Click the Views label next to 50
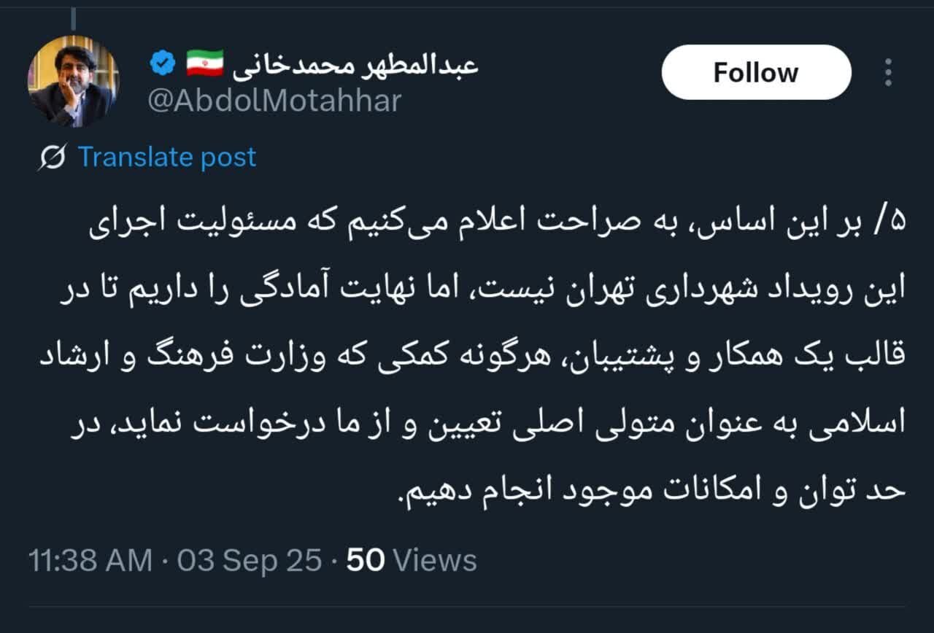The height and width of the screenshot is (633, 934). pos(436,560)
